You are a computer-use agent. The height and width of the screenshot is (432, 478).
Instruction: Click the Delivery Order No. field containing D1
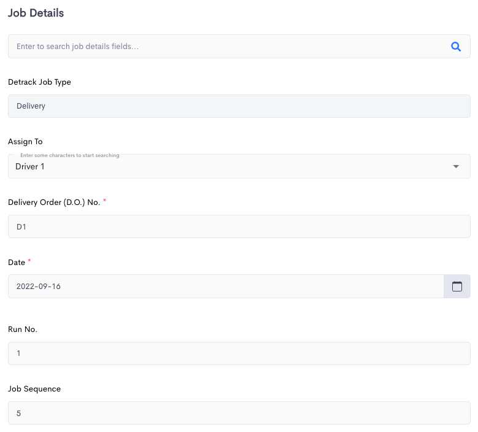[x=239, y=226]
